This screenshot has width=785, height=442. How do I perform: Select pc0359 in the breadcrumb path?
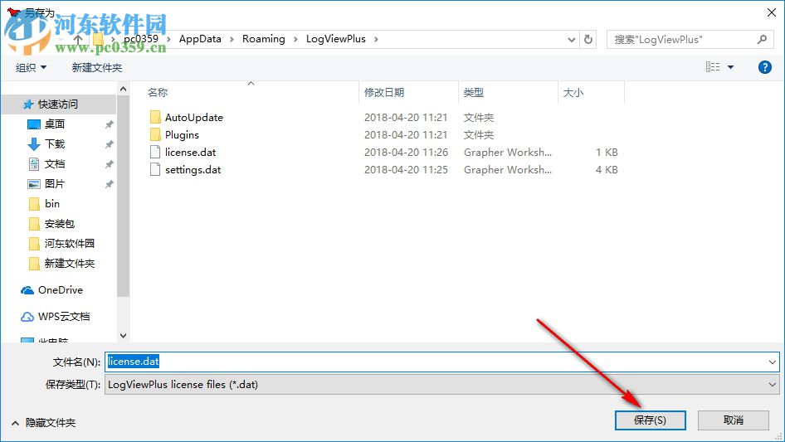[x=141, y=38]
